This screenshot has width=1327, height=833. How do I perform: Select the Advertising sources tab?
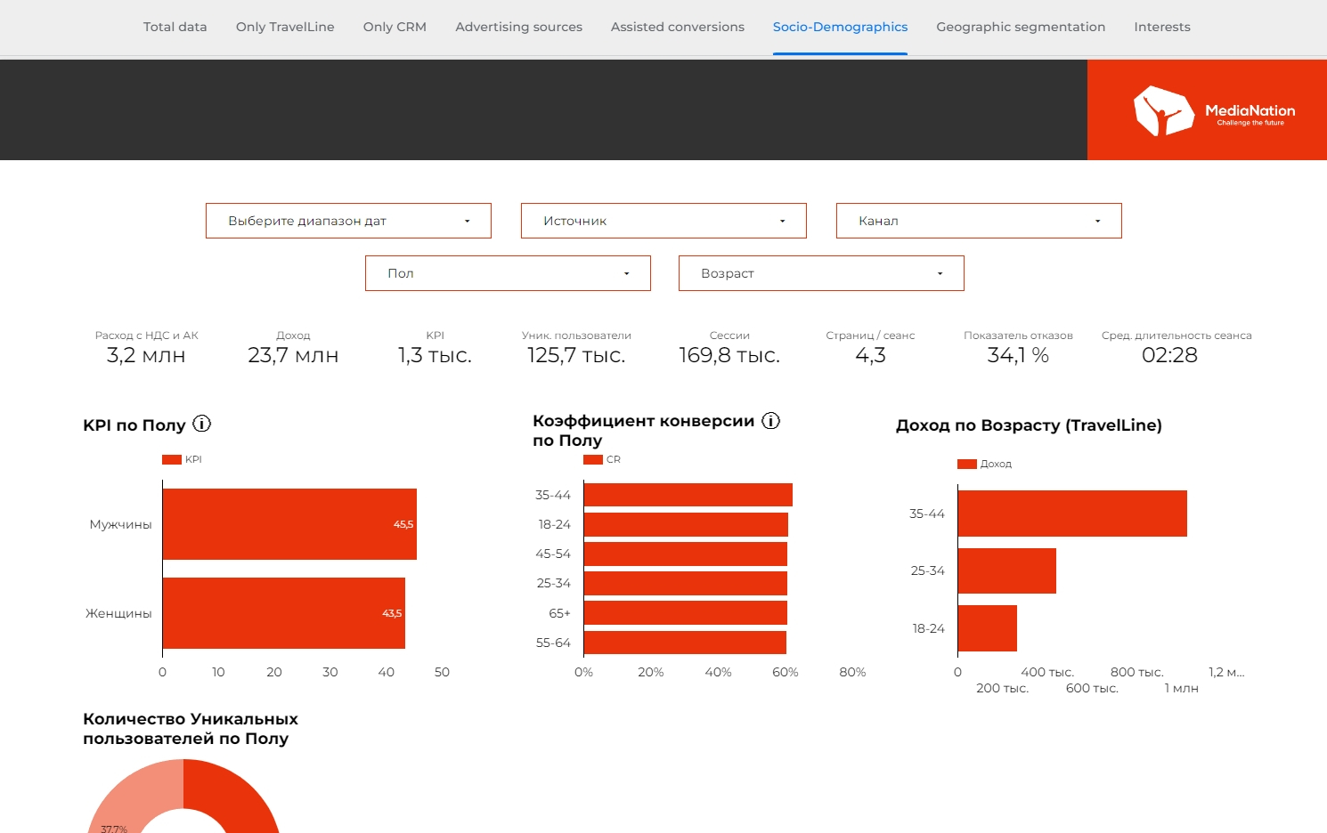(518, 27)
